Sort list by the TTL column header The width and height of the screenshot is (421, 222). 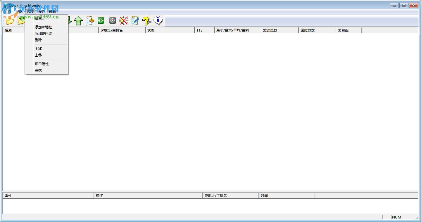click(204, 30)
